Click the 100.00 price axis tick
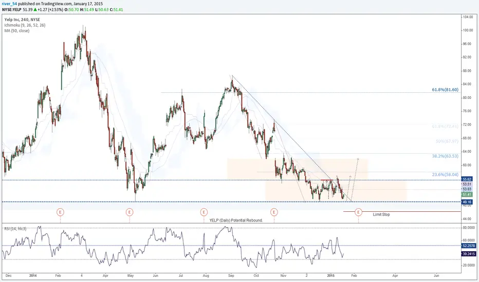Viewport: 479px width, 282px height. [x=468, y=30]
